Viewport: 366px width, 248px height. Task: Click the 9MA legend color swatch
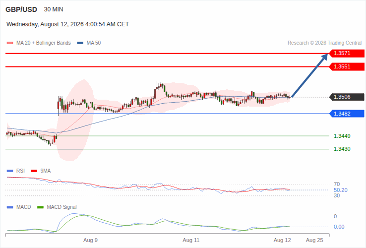click(34, 171)
